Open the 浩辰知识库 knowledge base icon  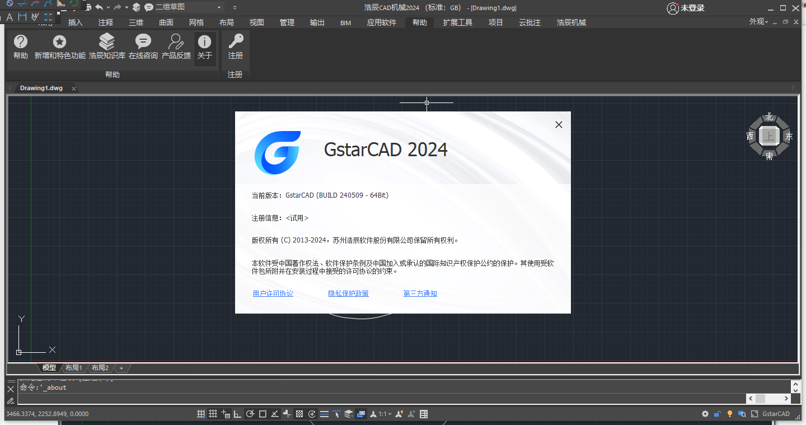(x=107, y=46)
